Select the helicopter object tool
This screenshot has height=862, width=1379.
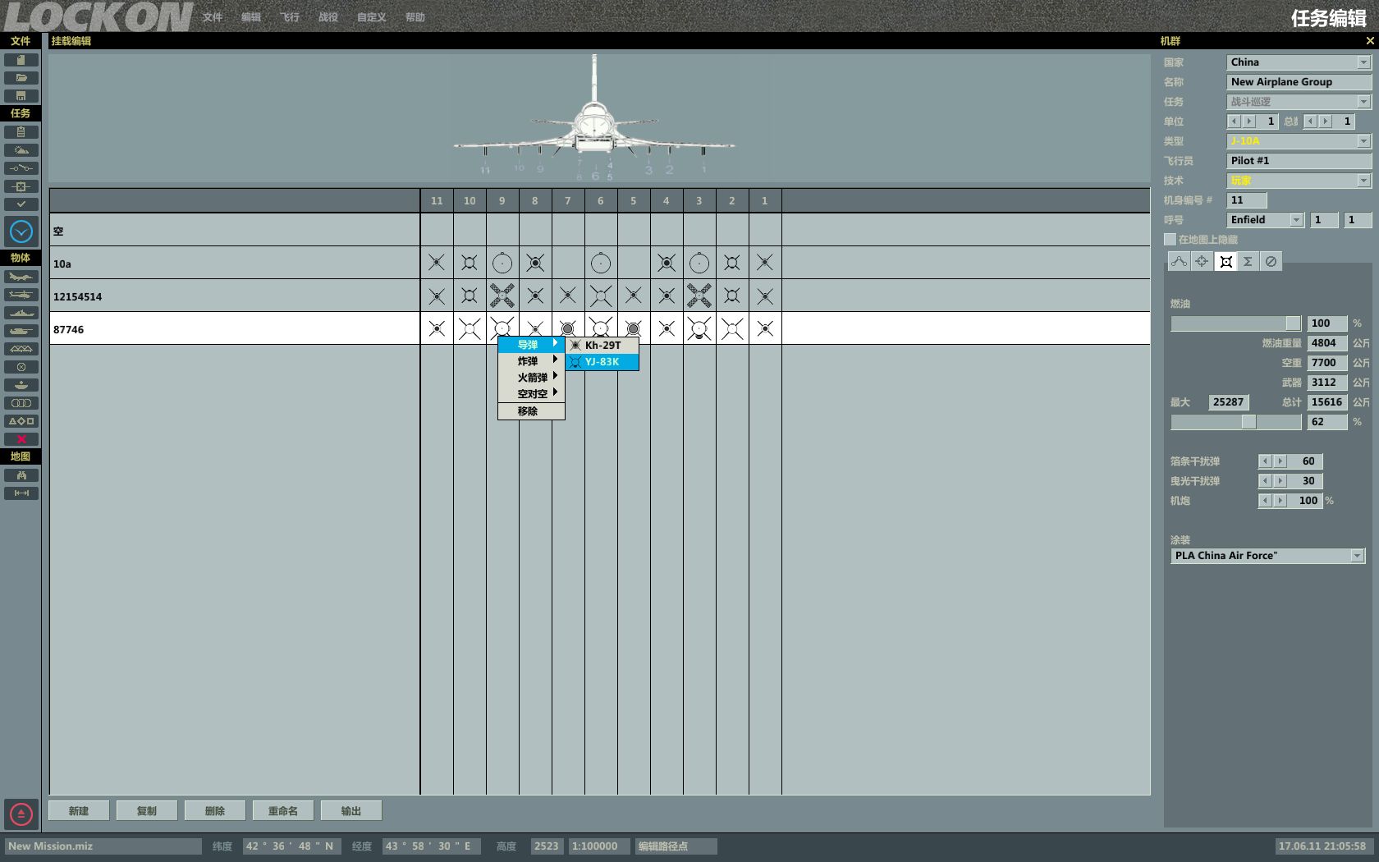point(21,295)
